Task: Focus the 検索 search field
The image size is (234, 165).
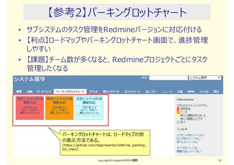Action: (168, 78)
